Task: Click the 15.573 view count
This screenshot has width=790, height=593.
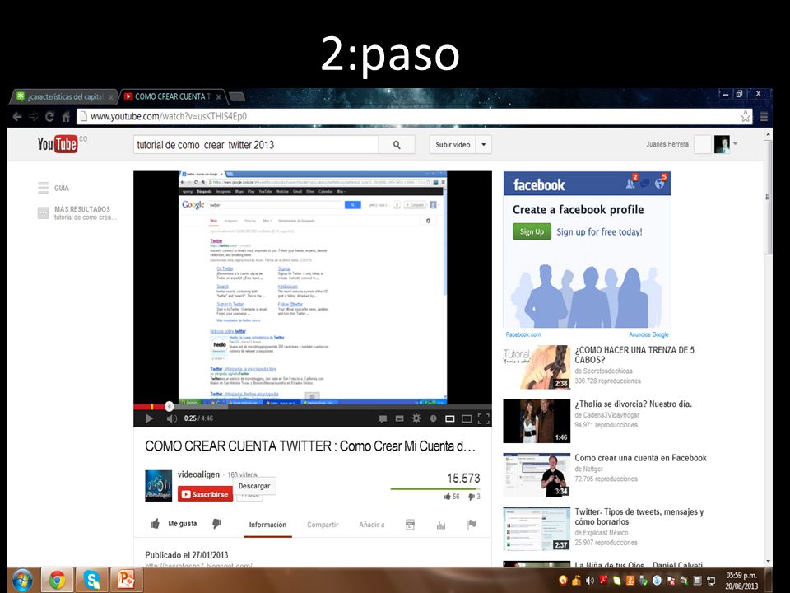Action: point(463,478)
